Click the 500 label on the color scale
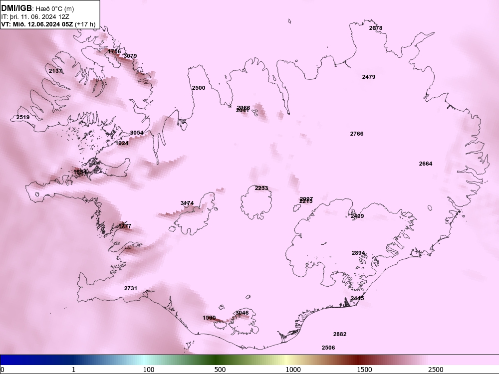 220,370
